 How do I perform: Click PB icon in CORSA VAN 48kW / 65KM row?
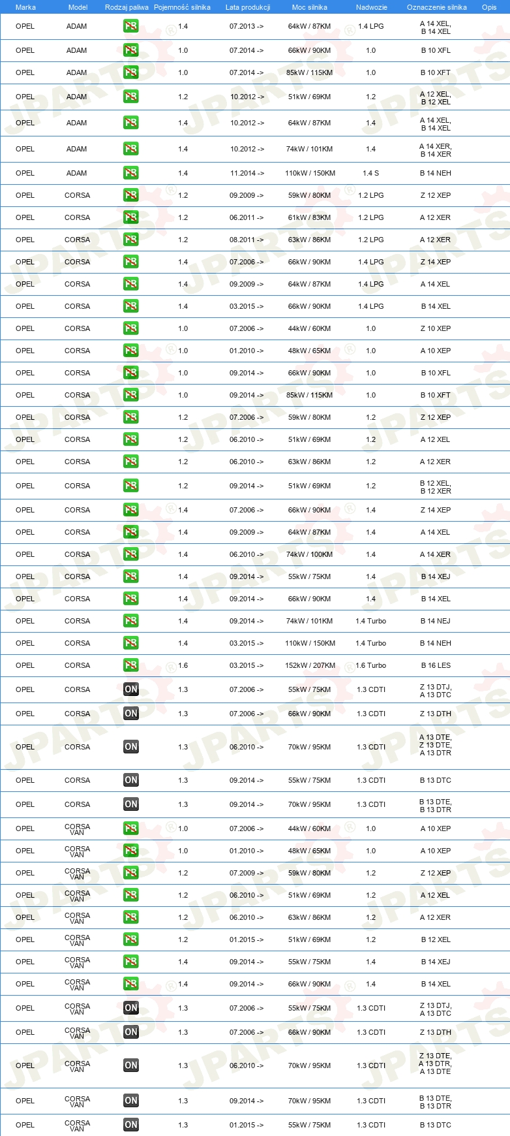(x=131, y=851)
